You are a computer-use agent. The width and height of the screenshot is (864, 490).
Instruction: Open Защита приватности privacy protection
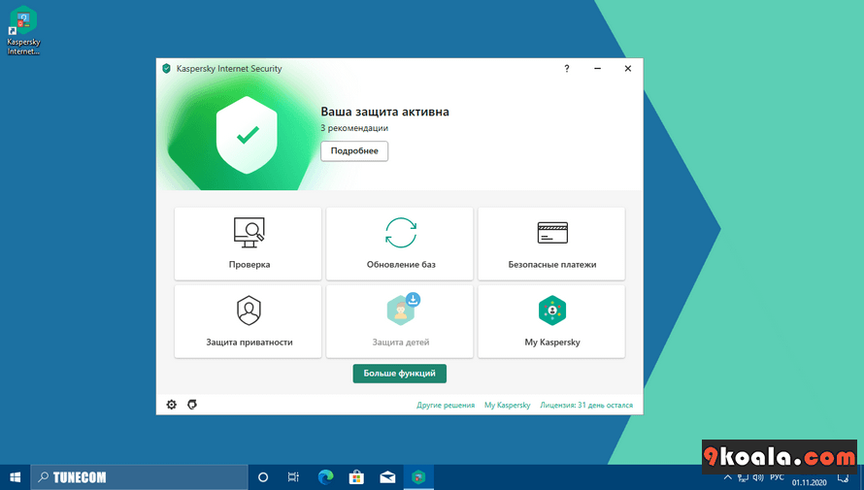point(249,321)
